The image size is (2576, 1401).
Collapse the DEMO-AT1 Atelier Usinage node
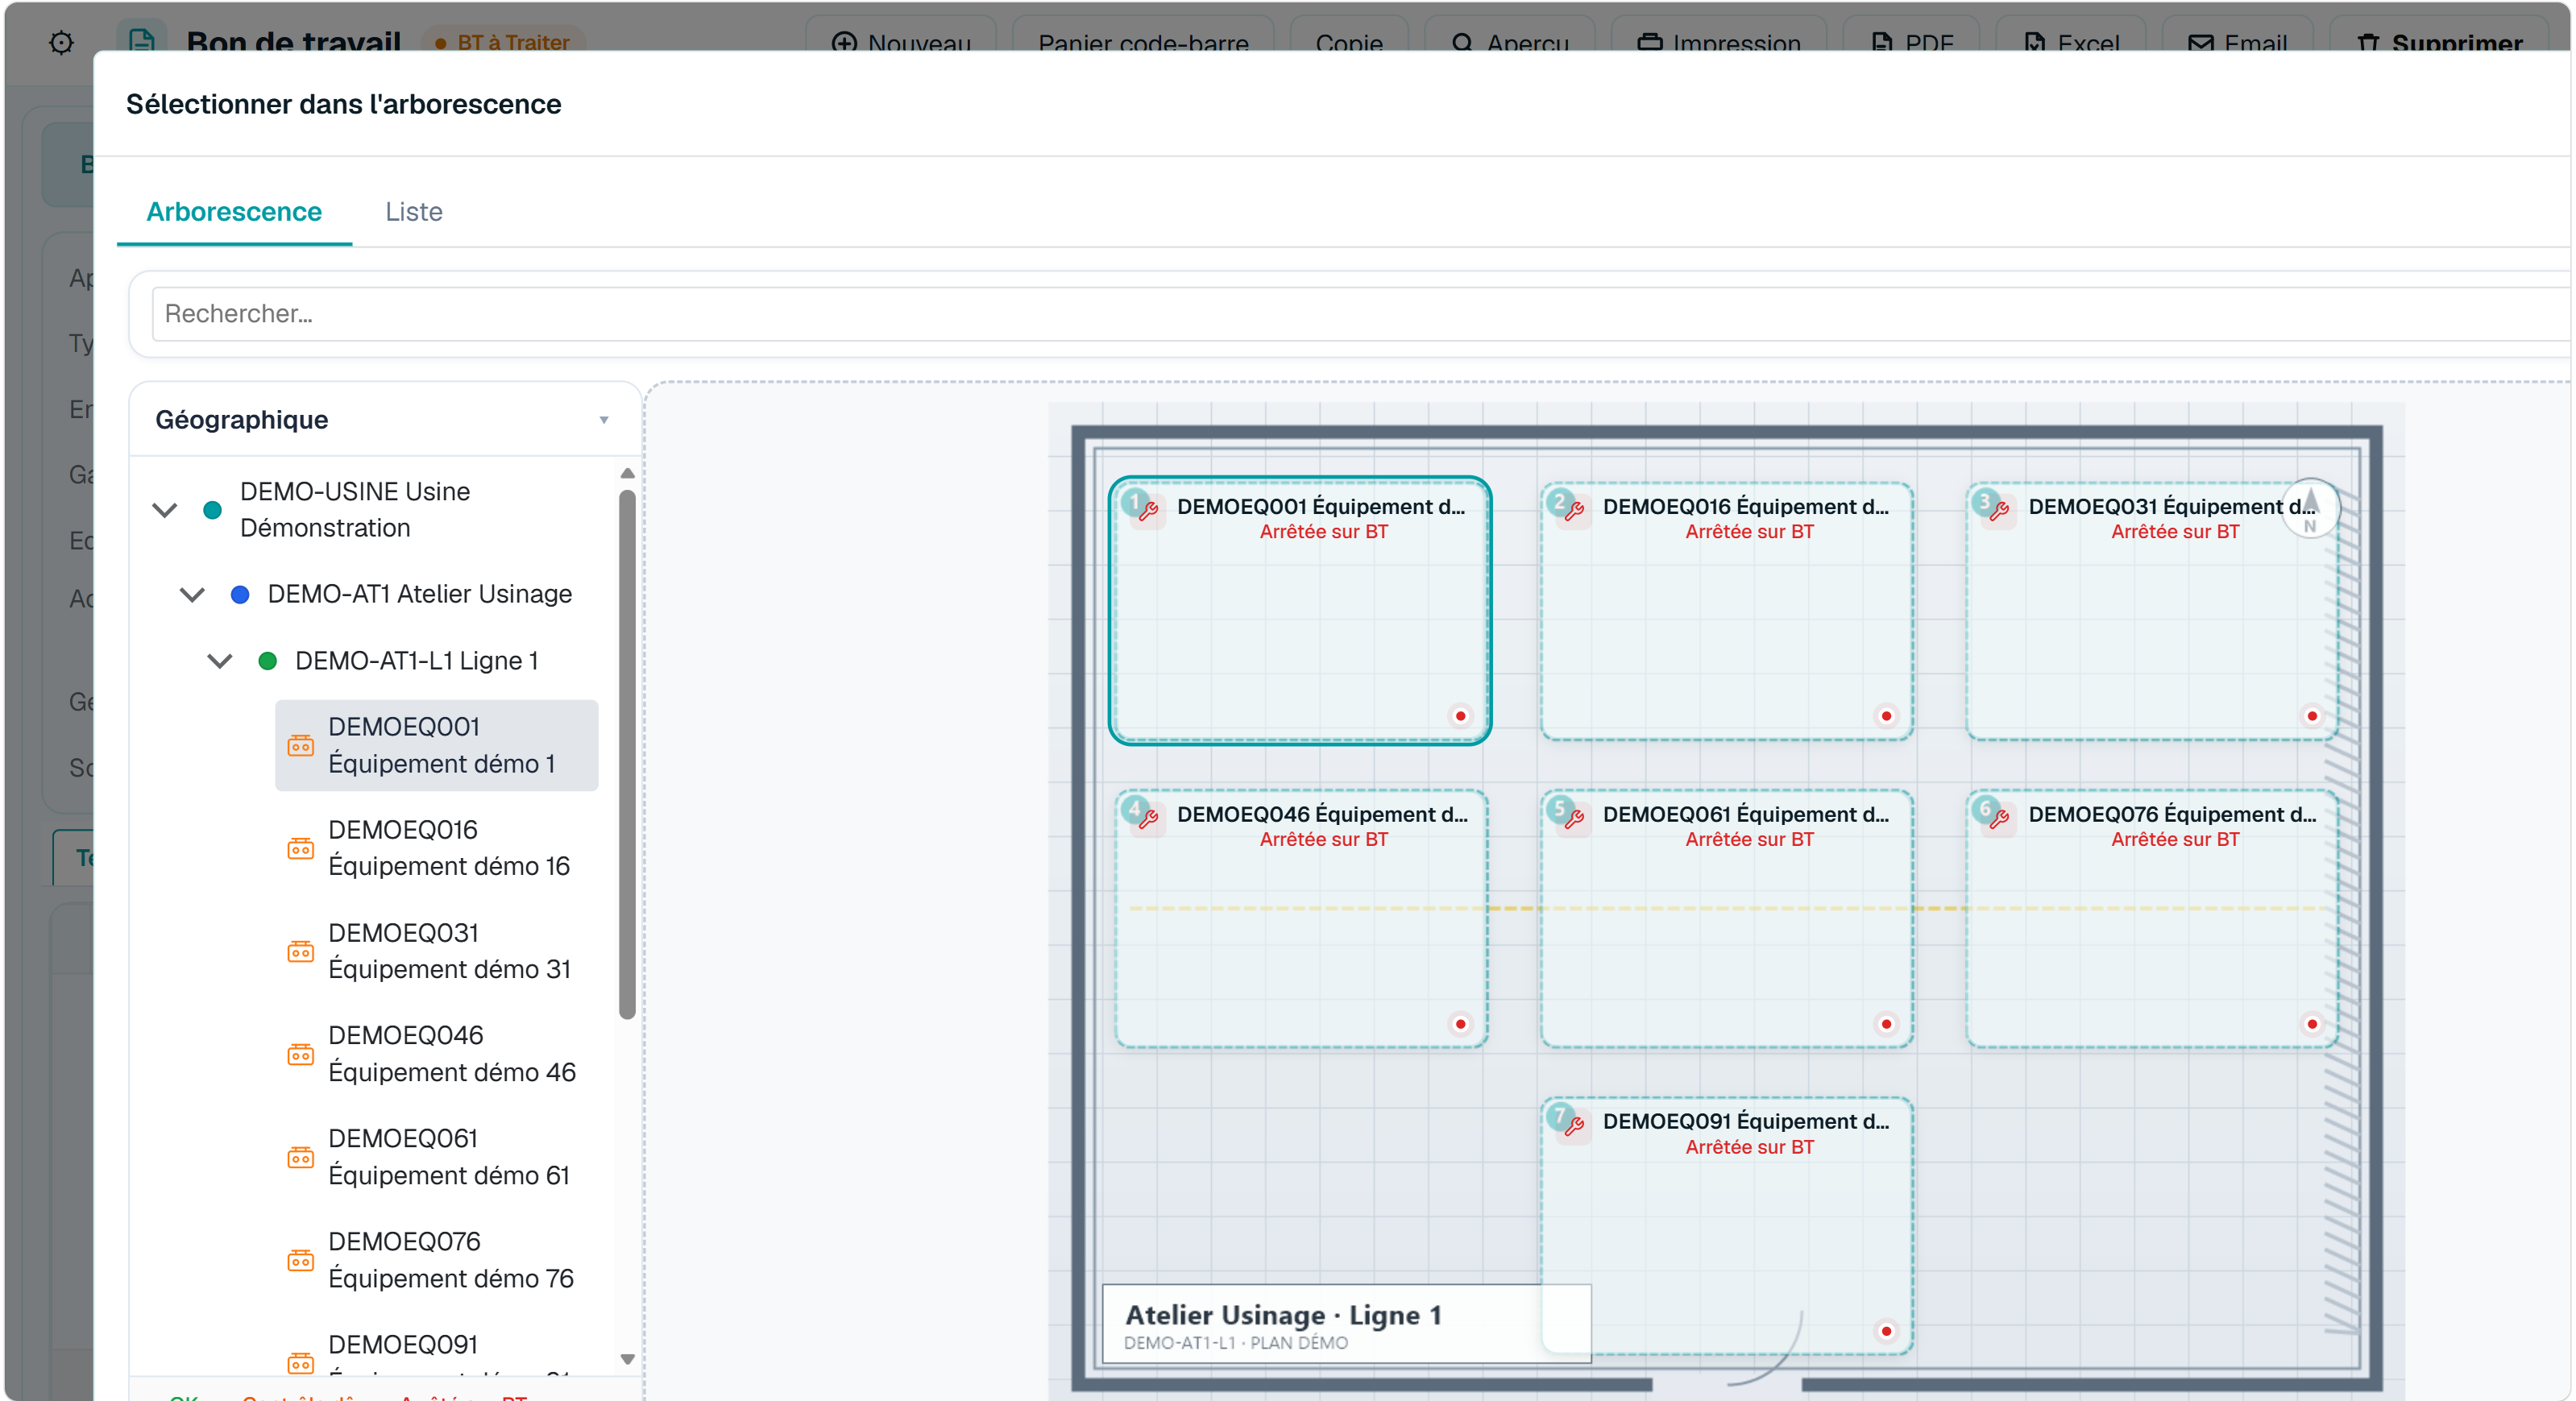192,595
